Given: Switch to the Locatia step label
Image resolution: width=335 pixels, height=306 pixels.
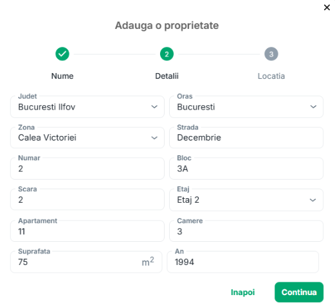Looking at the screenshot, I should pyautogui.click(x=271, y=76).
